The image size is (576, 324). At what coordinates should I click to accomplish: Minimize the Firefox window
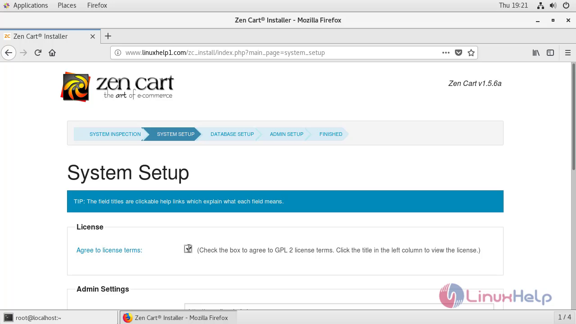(x=537, y=20)
